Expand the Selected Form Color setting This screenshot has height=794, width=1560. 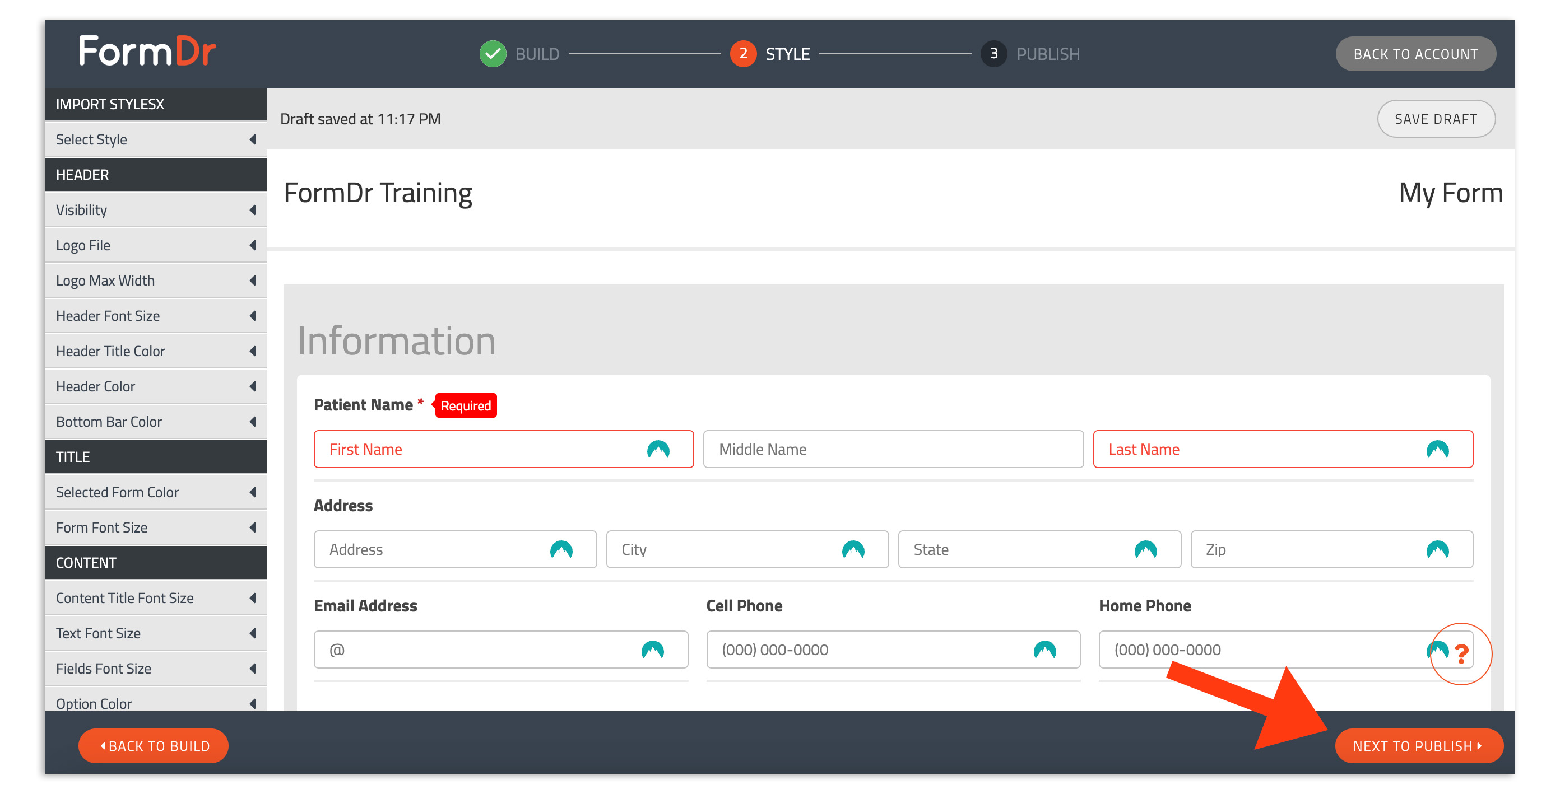click(x=156, y=492)
